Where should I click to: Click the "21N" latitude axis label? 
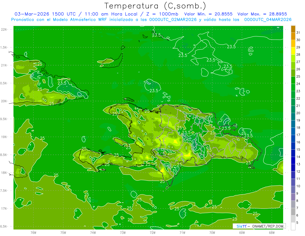[x=5, y=65]
